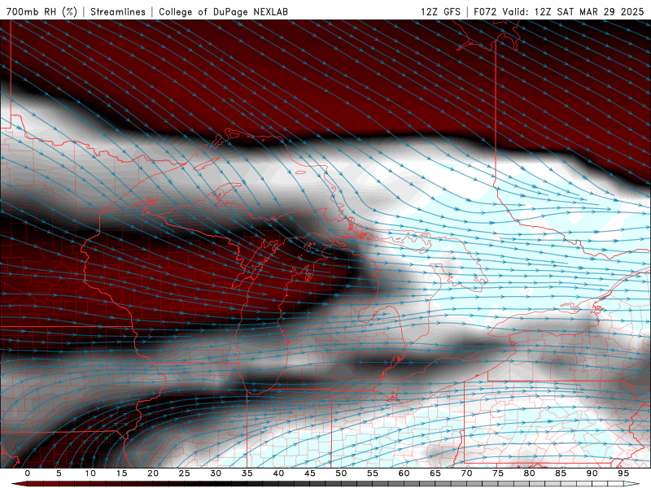Click the "12Z GFS" model run label
The image size is (651, 488).
point(440,11)
